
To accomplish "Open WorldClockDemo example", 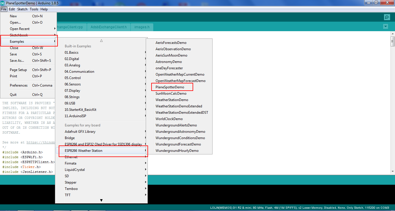I will coord(179,119).
